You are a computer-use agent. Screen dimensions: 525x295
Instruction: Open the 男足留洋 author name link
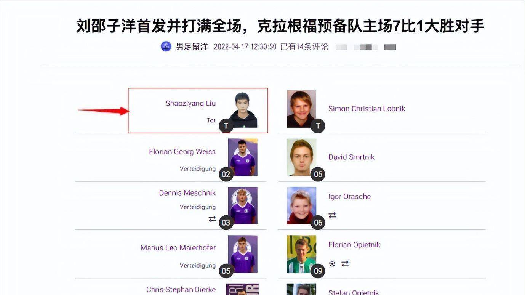tap(192, 47)
